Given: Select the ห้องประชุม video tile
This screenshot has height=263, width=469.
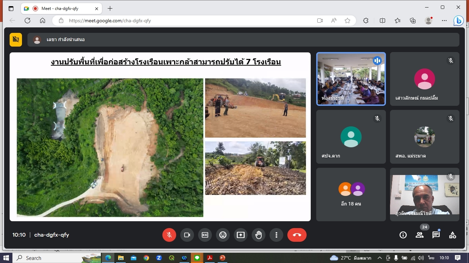Looking at the screenshot, I should (x=351, y=79).
